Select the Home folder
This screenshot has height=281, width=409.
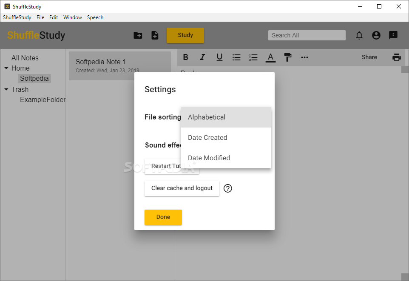tap(20, 68)
